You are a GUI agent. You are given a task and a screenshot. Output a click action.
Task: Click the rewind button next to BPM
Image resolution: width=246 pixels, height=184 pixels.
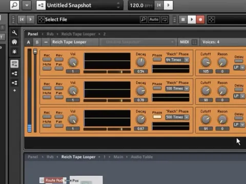159,5
